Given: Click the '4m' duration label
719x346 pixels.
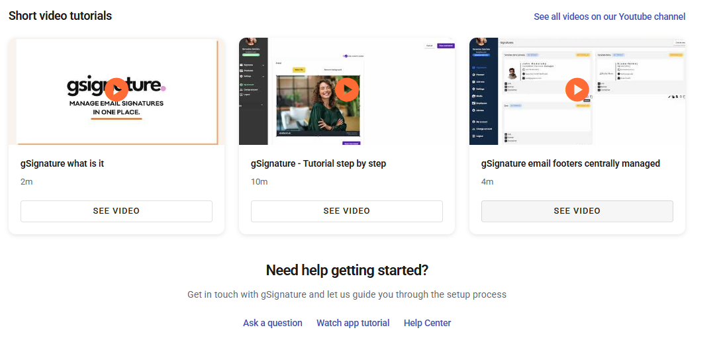Looking at the screenshot, I should point(487,182).
